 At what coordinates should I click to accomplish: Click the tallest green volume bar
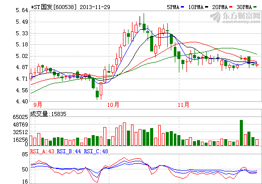(241, 133)
